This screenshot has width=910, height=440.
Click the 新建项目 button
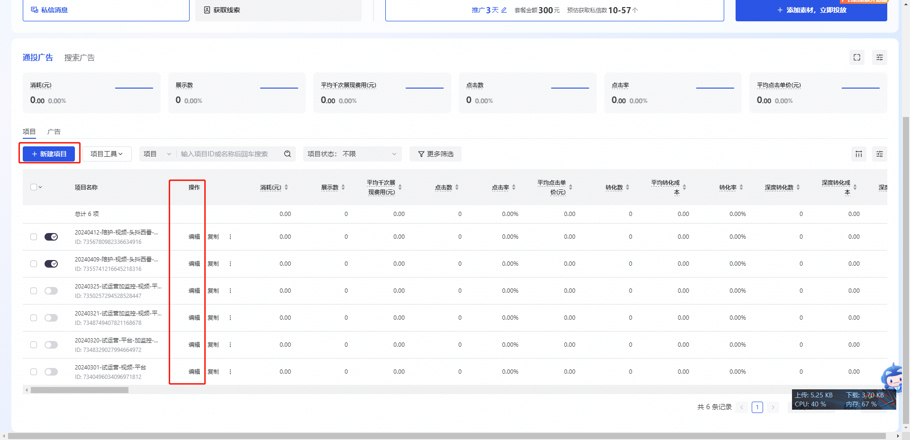point(49,154)
